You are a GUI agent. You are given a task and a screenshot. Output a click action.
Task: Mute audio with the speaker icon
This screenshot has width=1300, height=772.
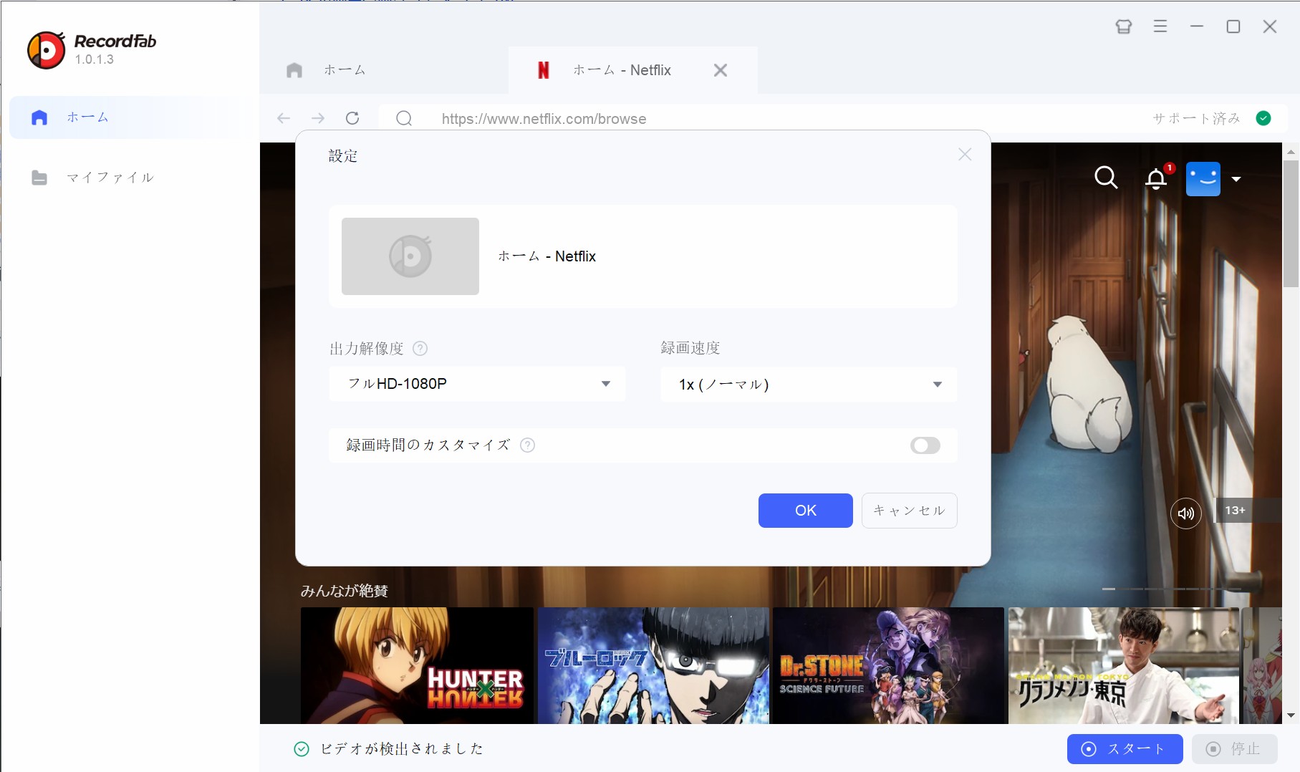pos(1186,513)
